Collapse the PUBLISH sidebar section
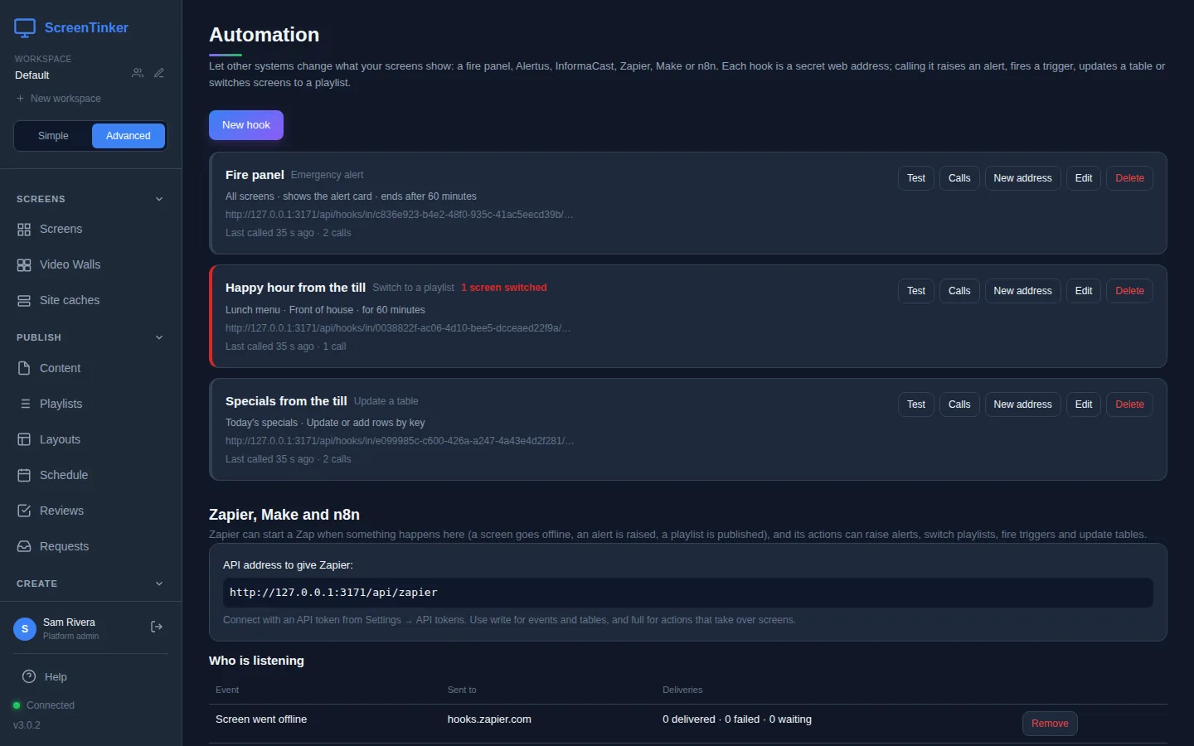 [159, 337]
